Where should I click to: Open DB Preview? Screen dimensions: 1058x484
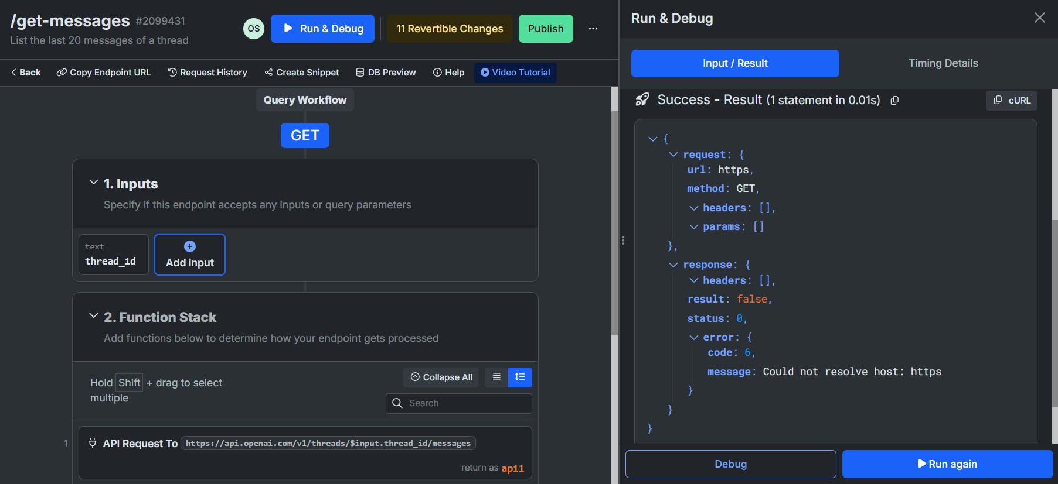coord(386,73)
